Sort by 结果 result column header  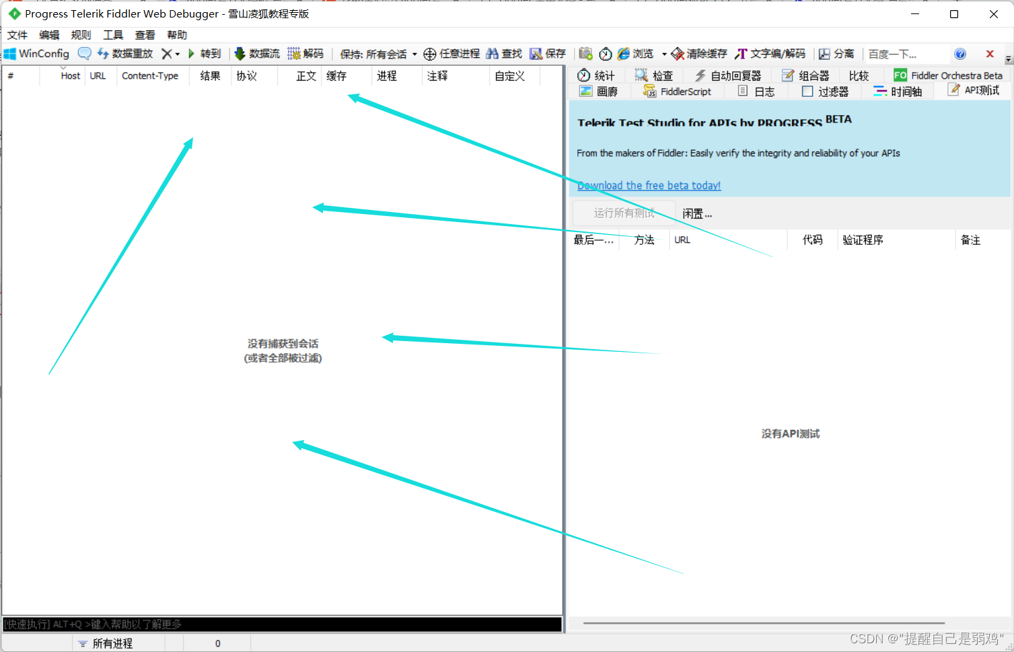coord(210,76)
